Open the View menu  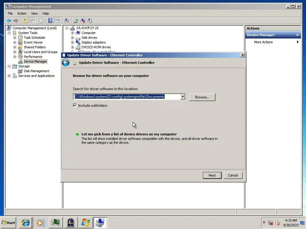34,13
